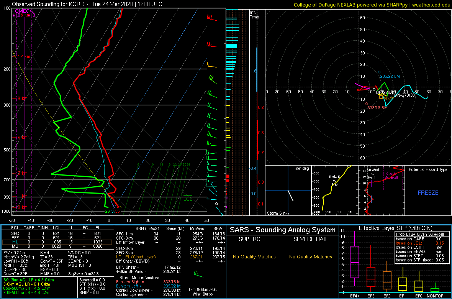Open the Storm Slinky panel

click(x=288, y=191)
